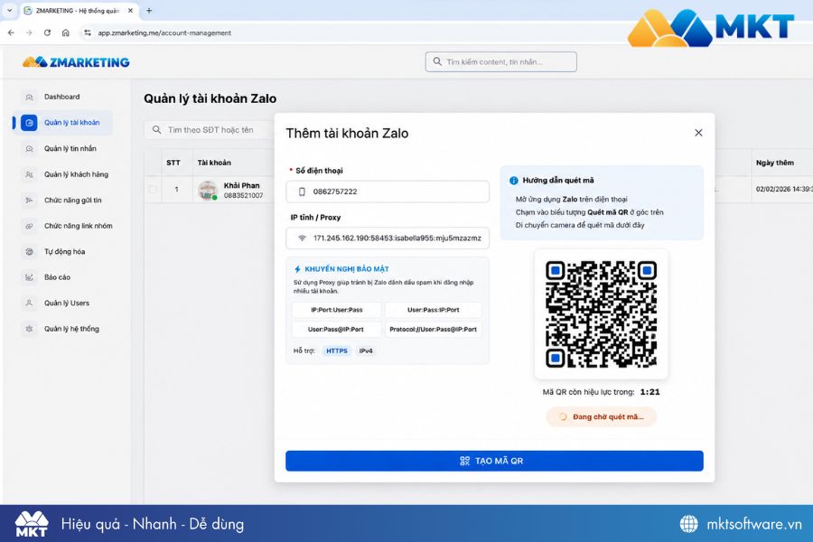This screenshot has width=813, height=542.
Task: Open a new browser tab
Action: 149,10
